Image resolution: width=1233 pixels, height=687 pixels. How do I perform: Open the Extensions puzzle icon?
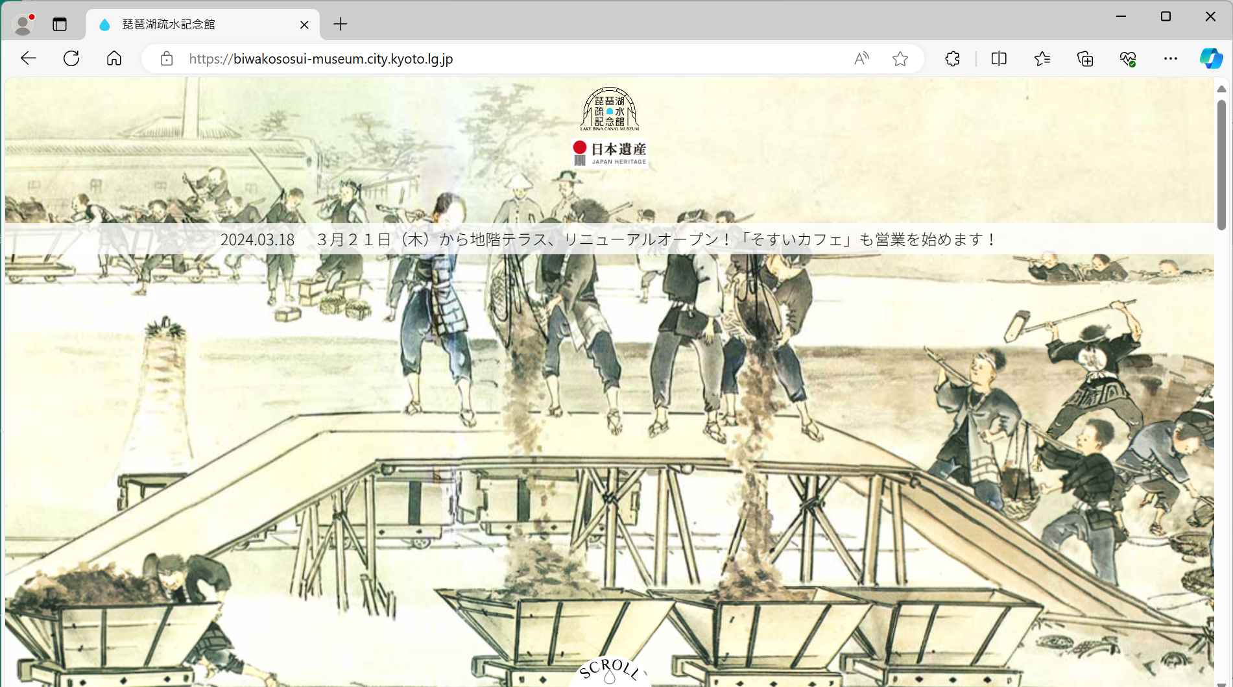pos(952,59)
